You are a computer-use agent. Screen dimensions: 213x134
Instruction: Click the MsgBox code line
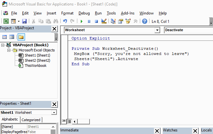[x=131, y=54]
